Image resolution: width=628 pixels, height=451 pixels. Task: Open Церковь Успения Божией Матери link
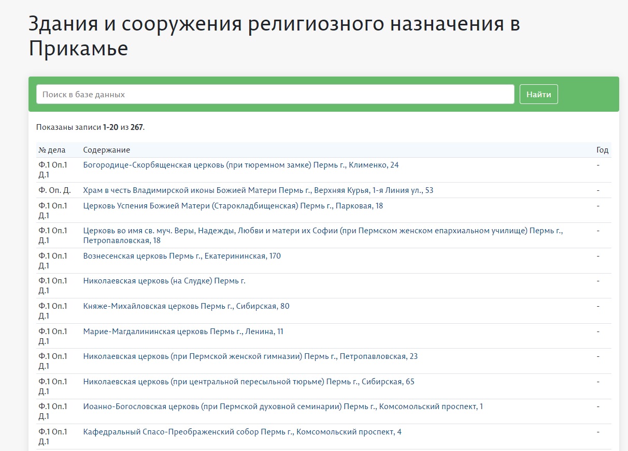point(233,206)
